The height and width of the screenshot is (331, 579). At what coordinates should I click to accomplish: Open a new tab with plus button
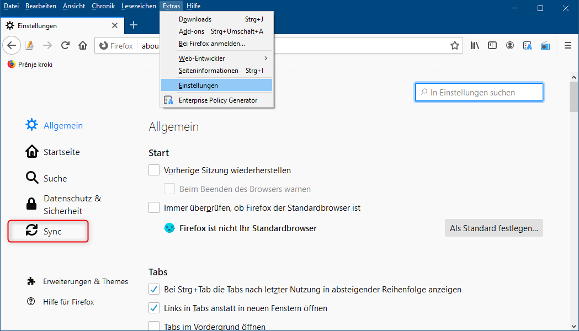134,25
